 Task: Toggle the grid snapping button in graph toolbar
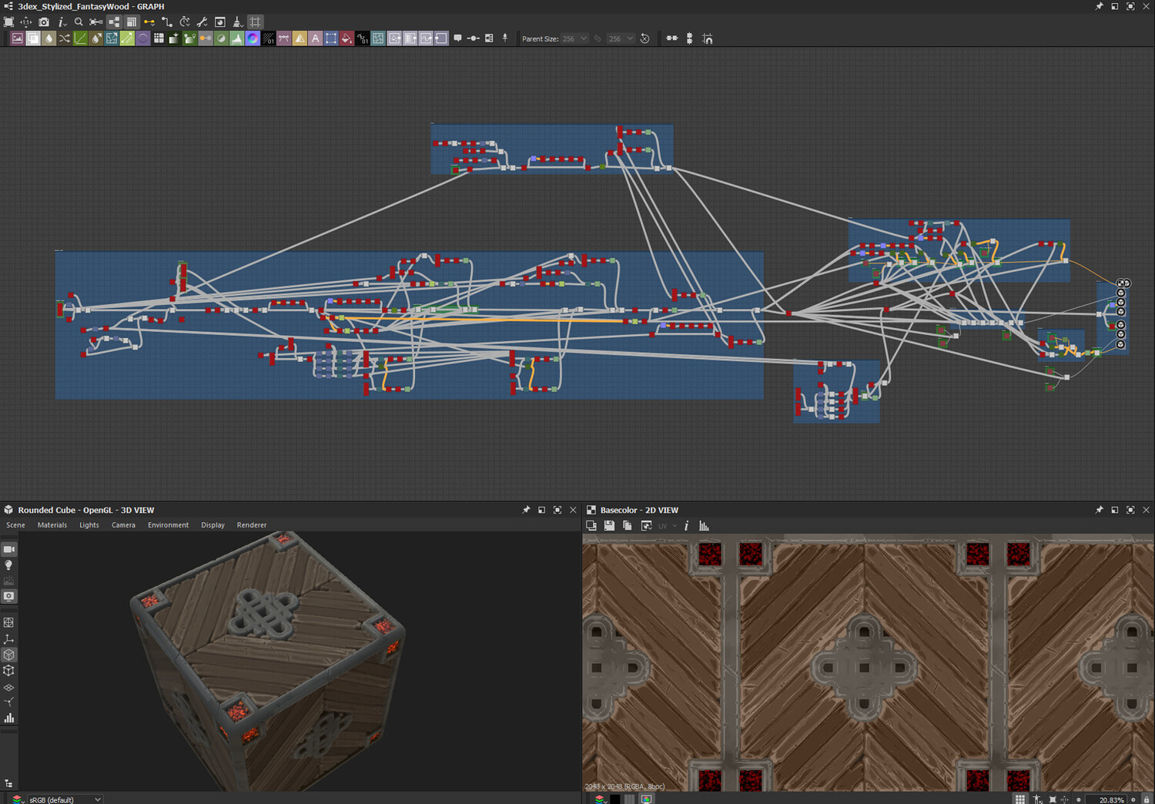(x=256, y=22)
